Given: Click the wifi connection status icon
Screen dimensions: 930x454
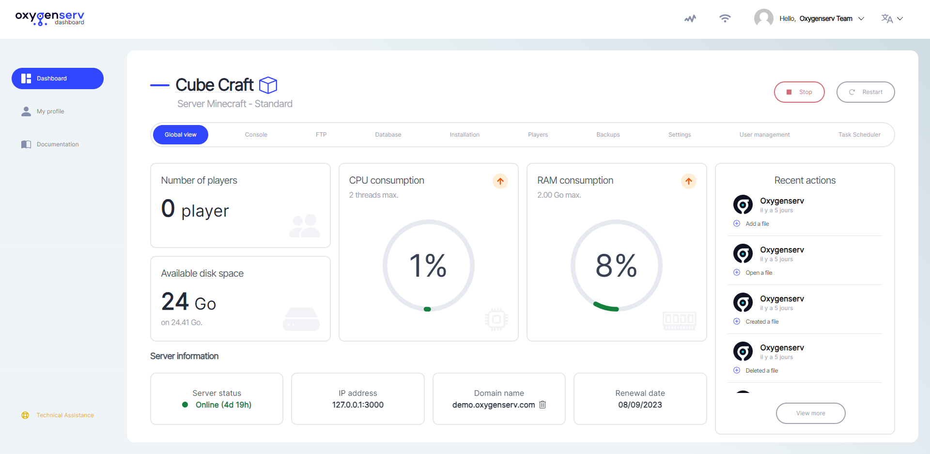Looking at the screenshot, I should pos(725,18).
